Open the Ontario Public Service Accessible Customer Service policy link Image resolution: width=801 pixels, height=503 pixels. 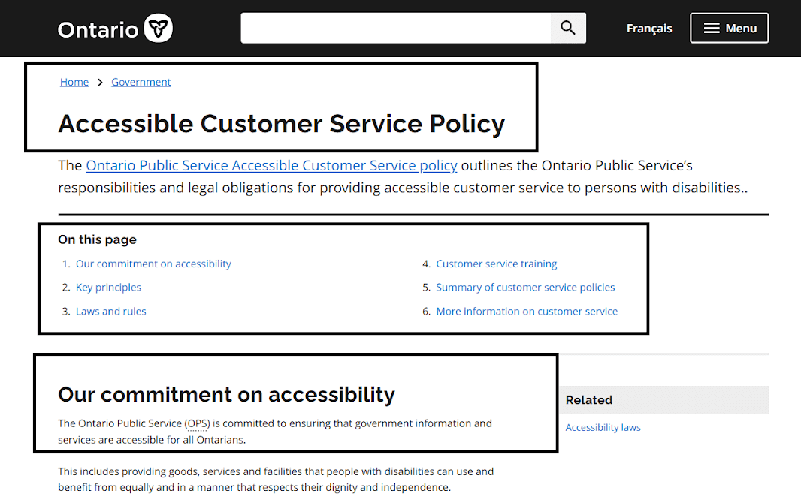271,165
